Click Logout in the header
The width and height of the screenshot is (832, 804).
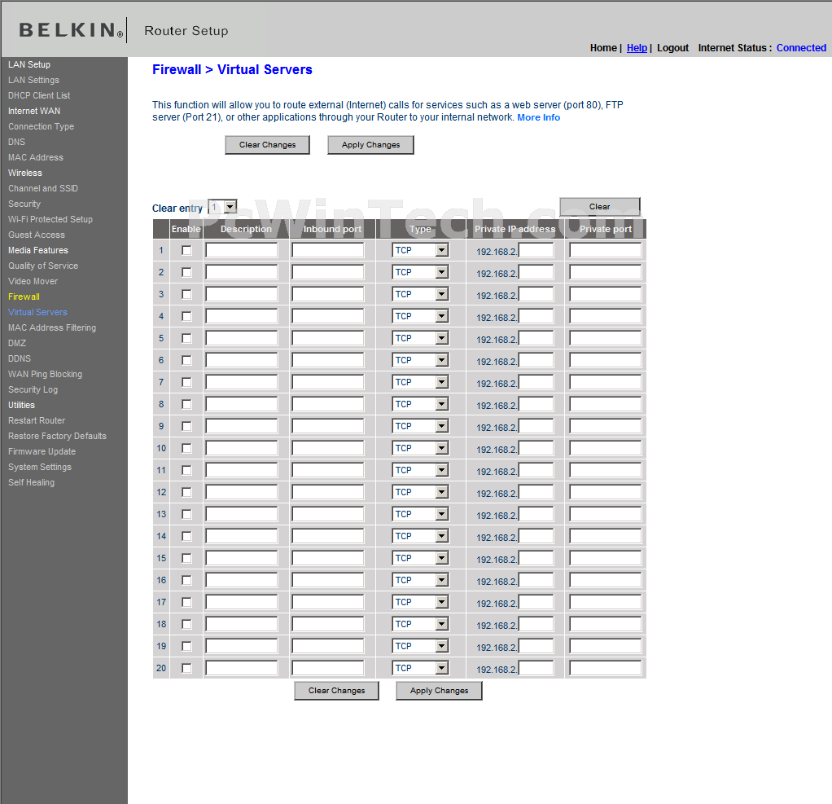pyautogui.click(x=672, y=48)
